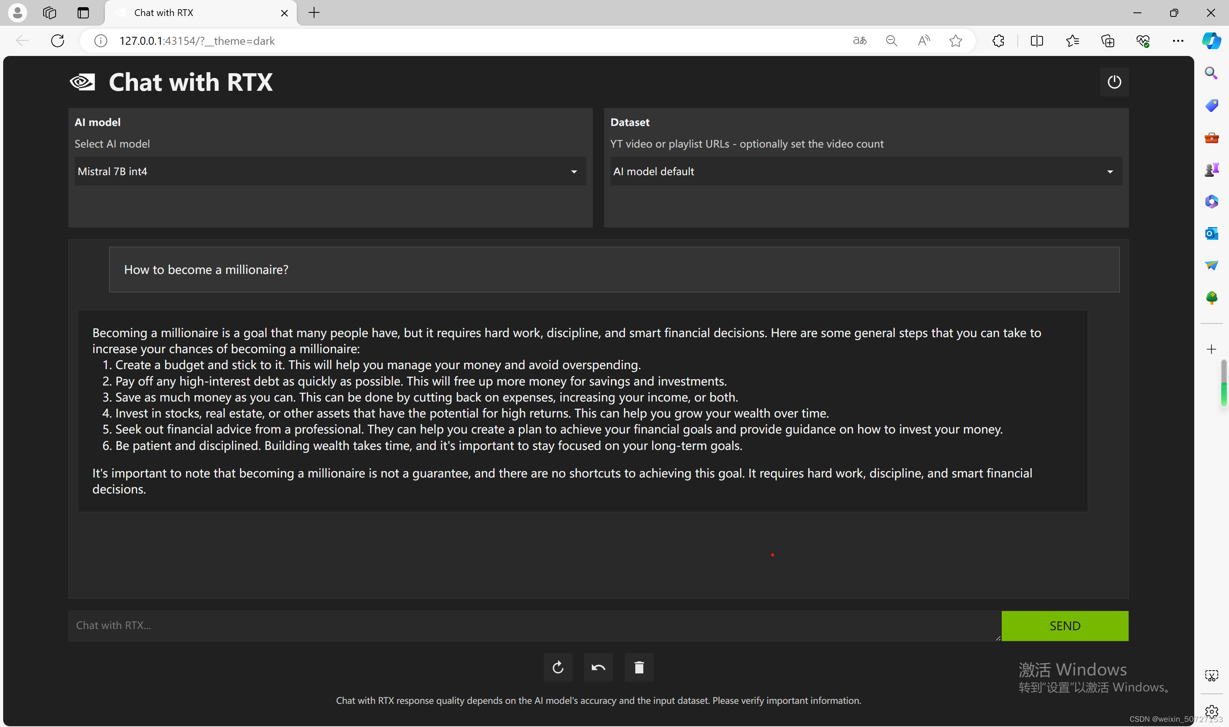Viewport: 1229px width, 727px height.
Task: Add page to favorites star
Action: pos(956,41)
